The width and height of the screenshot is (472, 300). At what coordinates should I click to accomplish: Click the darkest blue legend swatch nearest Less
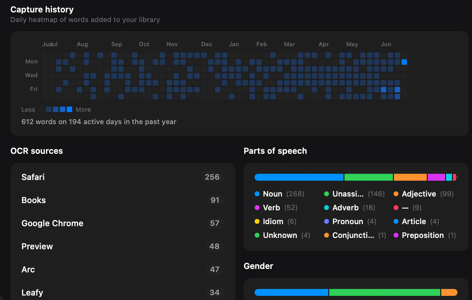pyautogui.click(x=49, y=109)
